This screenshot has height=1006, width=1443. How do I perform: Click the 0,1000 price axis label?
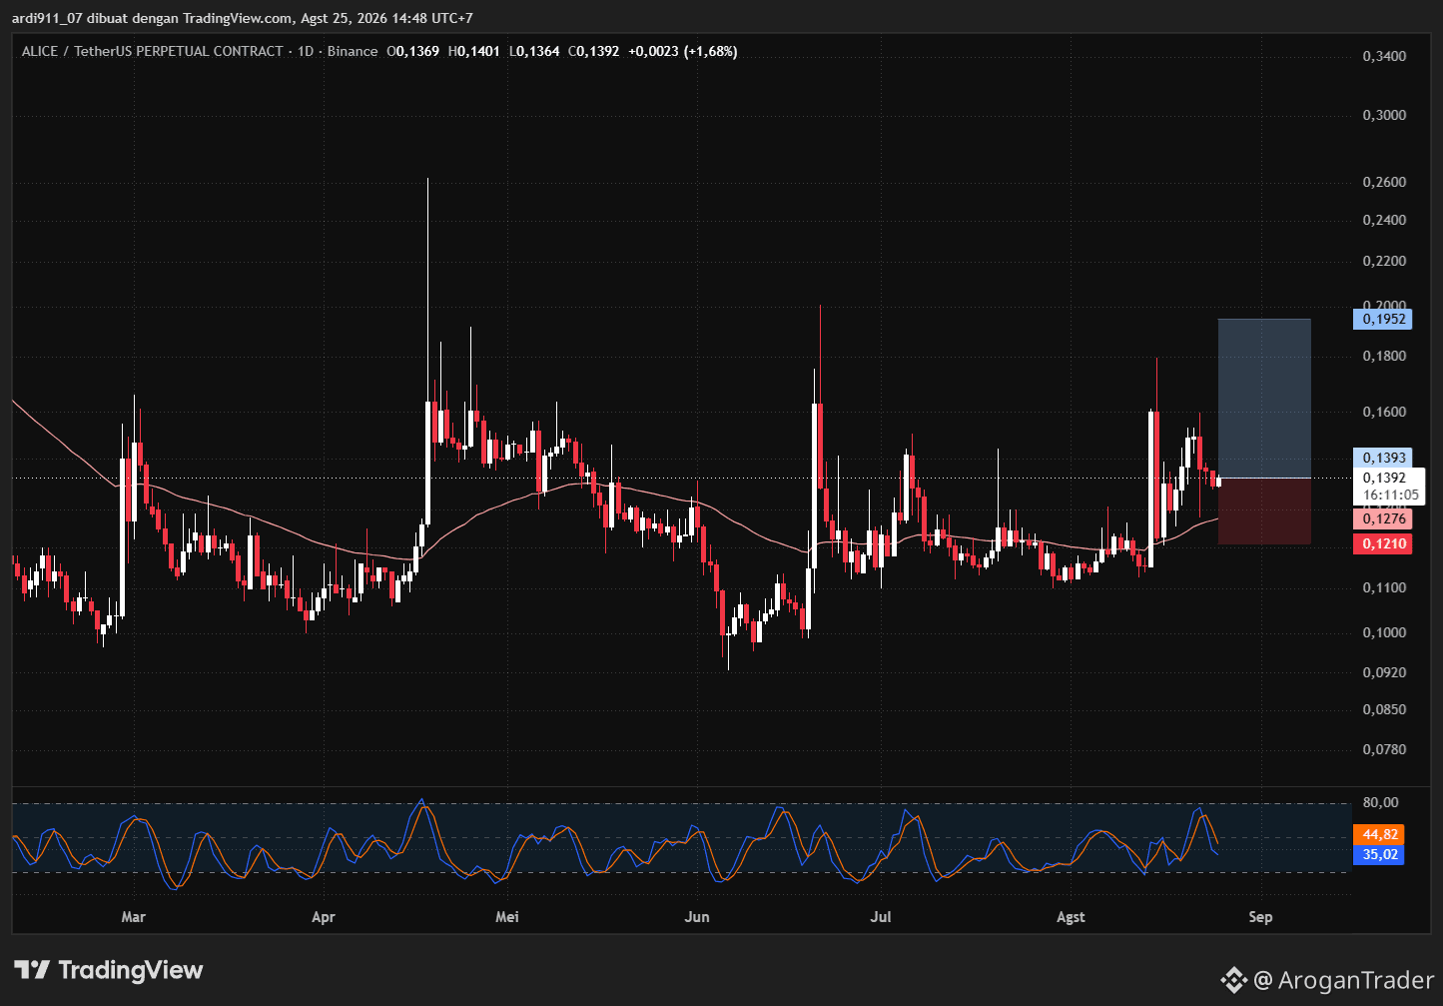pyautogui.click(x=1384, y=632)
